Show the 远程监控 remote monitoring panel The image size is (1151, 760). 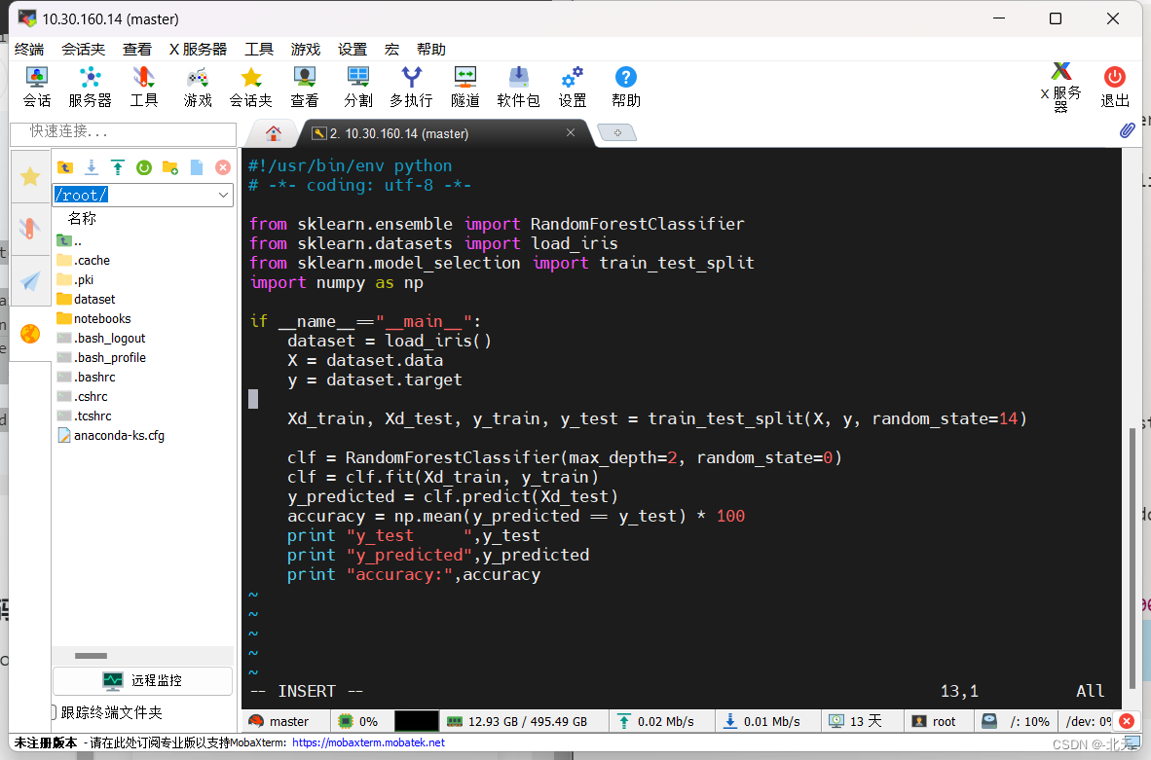(x=142, y=679)
